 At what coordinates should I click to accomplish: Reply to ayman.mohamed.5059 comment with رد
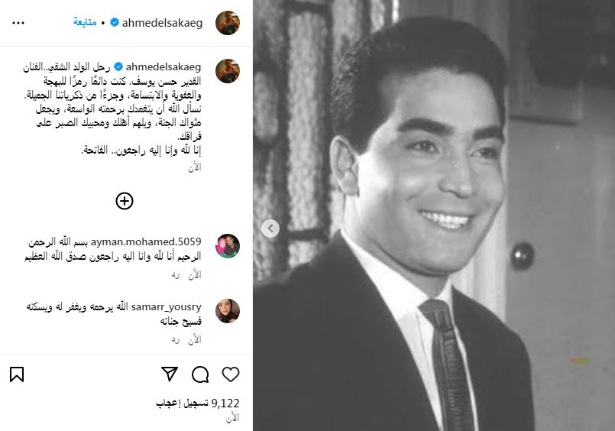coord(175,275)
